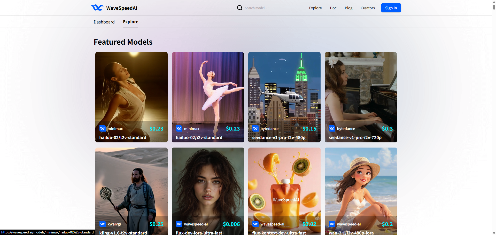Click provider icon on flux-kontext-dev-ultra-fast card
This screenshot has height=235, width=496.
click(x=255, y=224)
